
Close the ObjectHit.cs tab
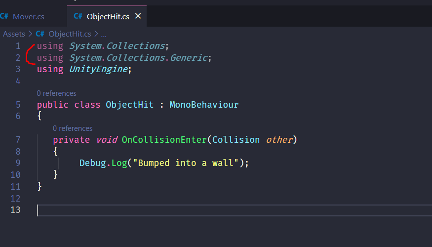click(x=138, y=16)
